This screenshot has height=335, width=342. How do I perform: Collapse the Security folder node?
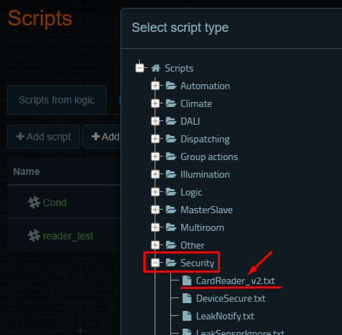point(155,263)
